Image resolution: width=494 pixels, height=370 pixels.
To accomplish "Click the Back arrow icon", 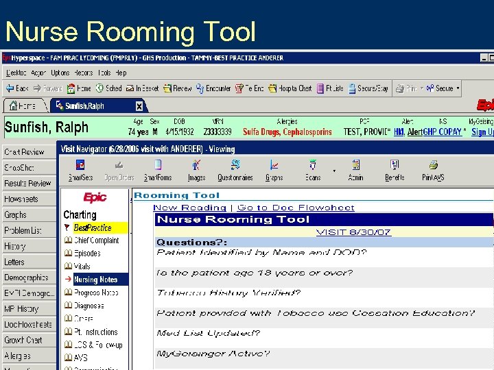I will click(x=10, y=88).
